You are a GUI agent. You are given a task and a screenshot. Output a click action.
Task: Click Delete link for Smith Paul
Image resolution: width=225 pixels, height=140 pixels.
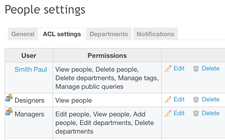click(x=210, y=68)
